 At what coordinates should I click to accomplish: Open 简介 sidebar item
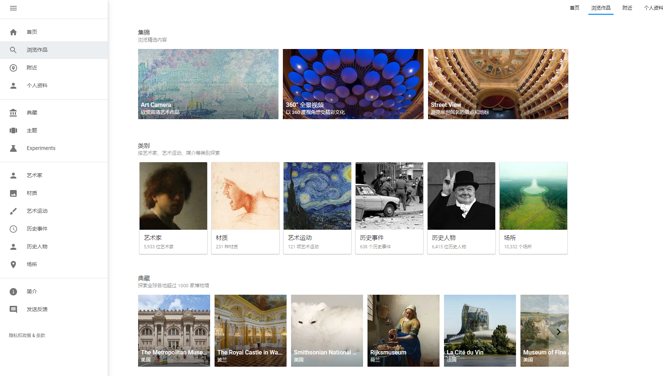(54, 291)
